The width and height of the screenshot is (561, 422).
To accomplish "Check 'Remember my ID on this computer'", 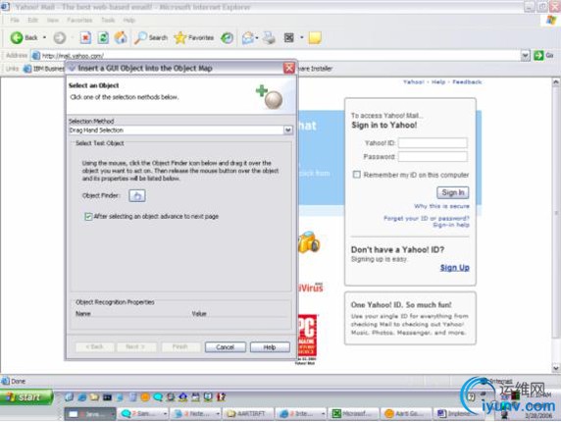I will click(x=357, y=175).
